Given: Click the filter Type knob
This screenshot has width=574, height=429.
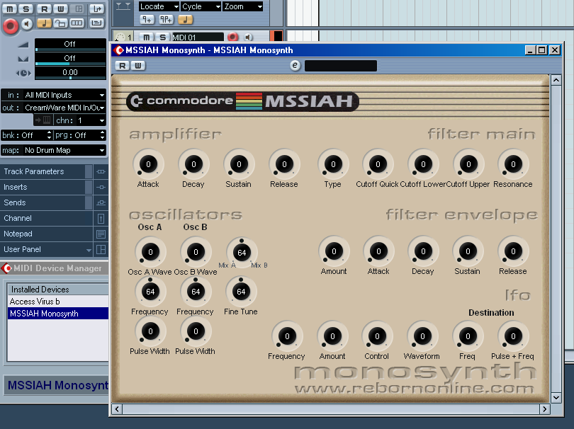Looking at the screenshot, I should click(x=333, y=164).
